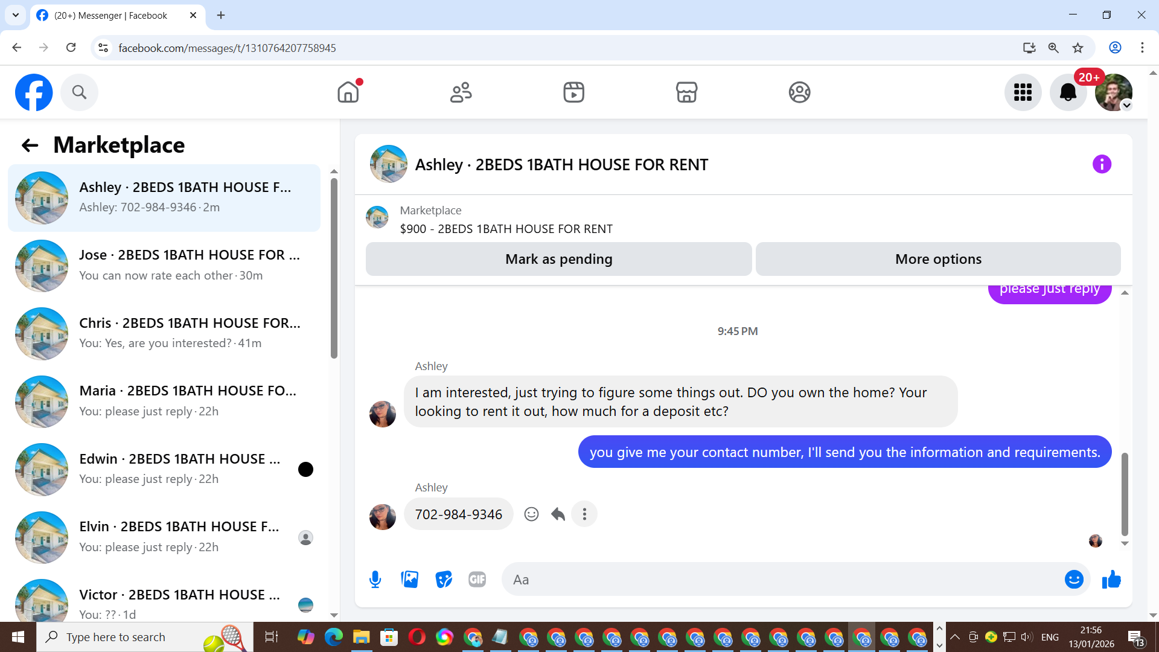
Task: Attach a photo using image icon
Action: pos(409,580)
